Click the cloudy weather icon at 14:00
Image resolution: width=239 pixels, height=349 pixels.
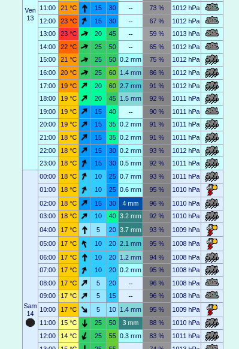[212, 47]
